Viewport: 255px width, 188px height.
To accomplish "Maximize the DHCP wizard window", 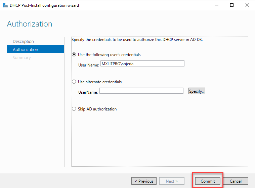I will point(232,5).
